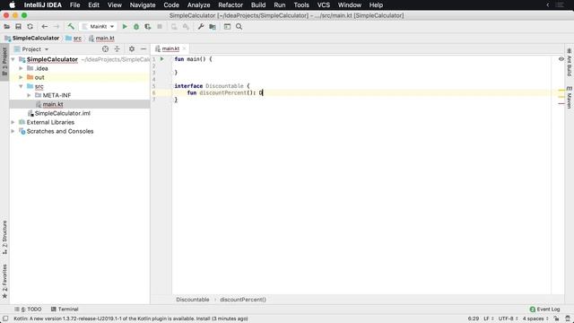Close main.kt editor tab
This screenshot has height=323, width=574.
point(185,48)
